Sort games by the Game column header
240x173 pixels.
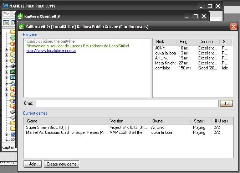pyautogui.click(x=66, y=121)
